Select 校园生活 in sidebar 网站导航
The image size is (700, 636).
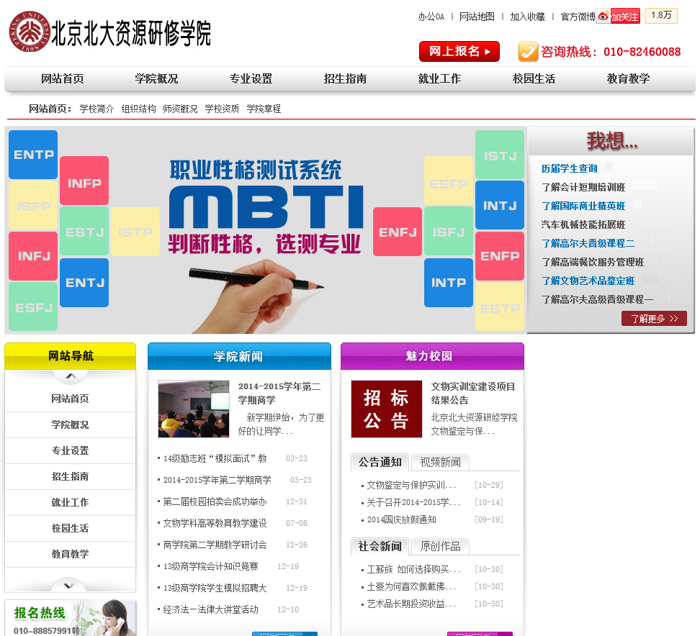(70, 528)
